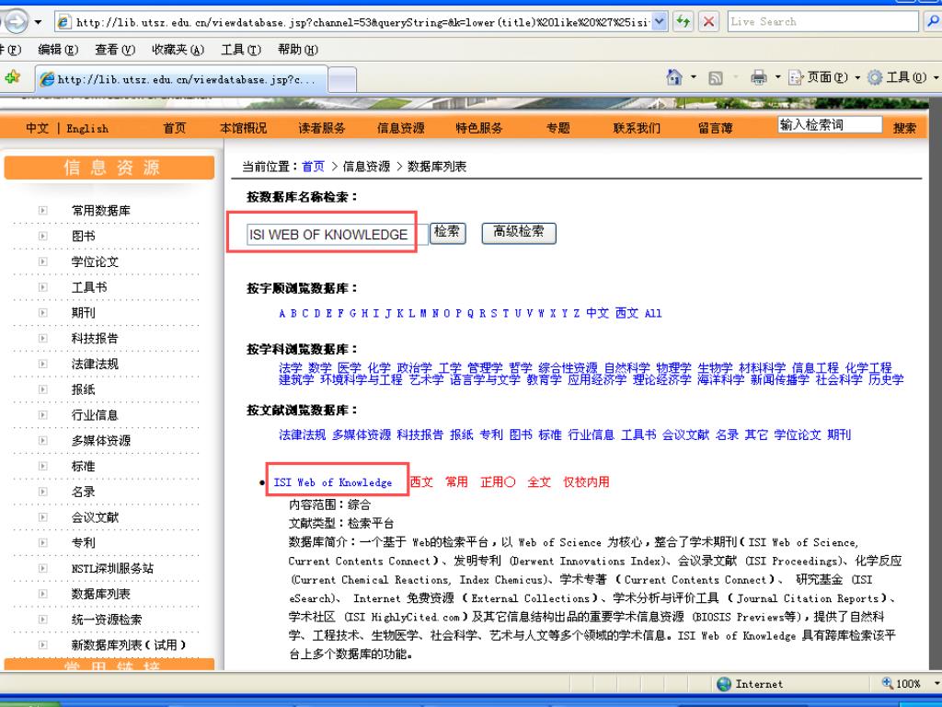Viewport: 942px width, 707px height.
Task: Open the 收藏夹(A) menu
Action: coord(178,50)
